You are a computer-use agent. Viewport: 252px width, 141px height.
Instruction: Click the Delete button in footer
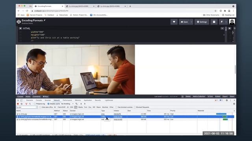pyautogui.click(x=188, y=96)
